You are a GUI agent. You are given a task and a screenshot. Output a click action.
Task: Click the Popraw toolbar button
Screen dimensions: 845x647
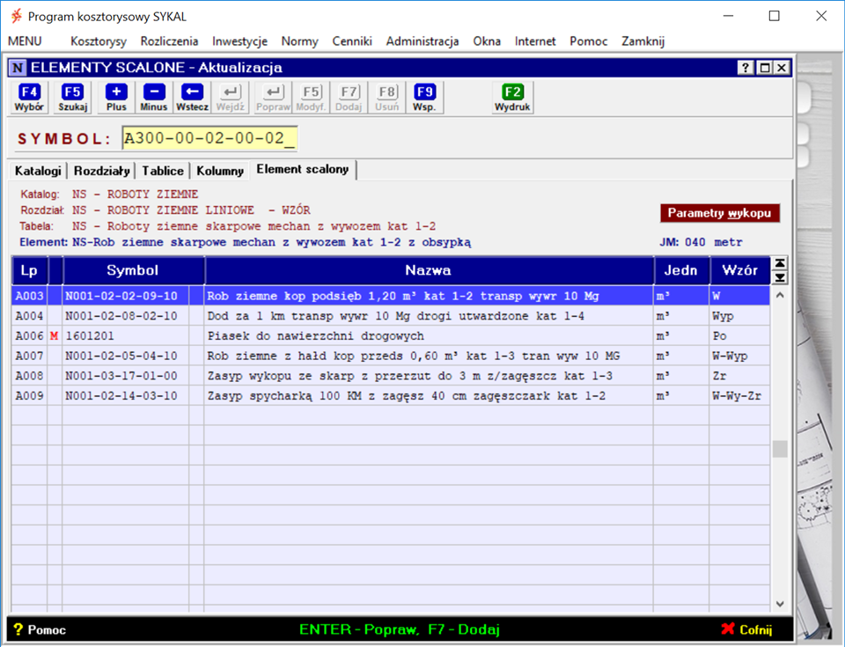pyautogui.click(x=273, y=98)
